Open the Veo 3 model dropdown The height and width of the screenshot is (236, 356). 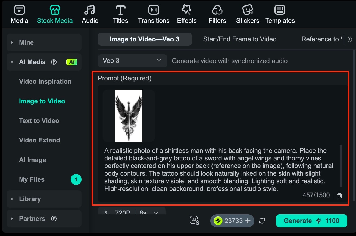tap(132, 61)
